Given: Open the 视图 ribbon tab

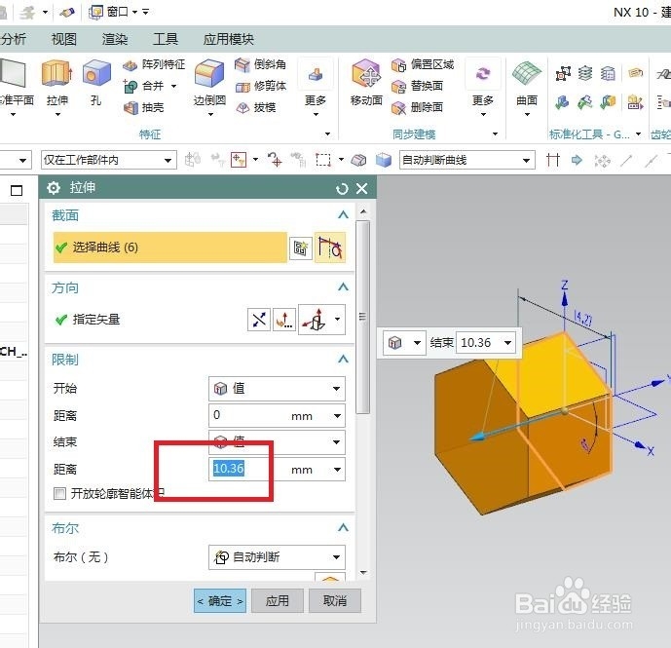Looking at the screenshot, I should 64,39.
